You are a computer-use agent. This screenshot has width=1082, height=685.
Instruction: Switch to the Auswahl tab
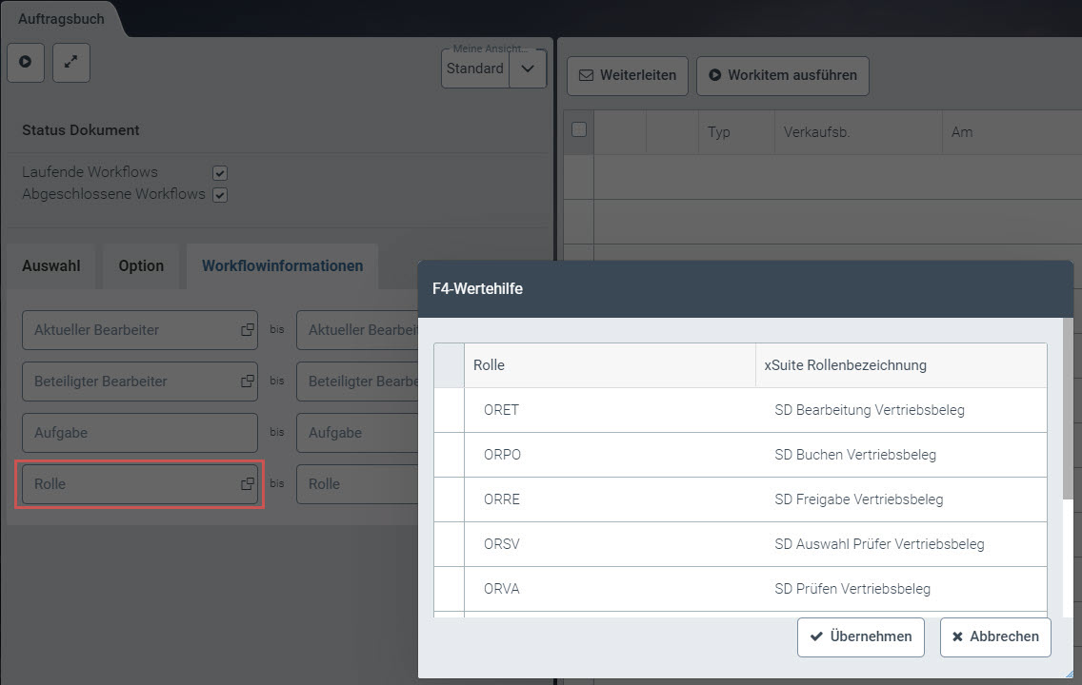[x=51, y=266]
